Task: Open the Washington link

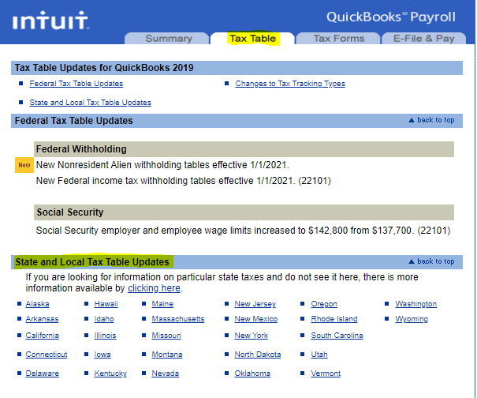Action: pos(416,304)
